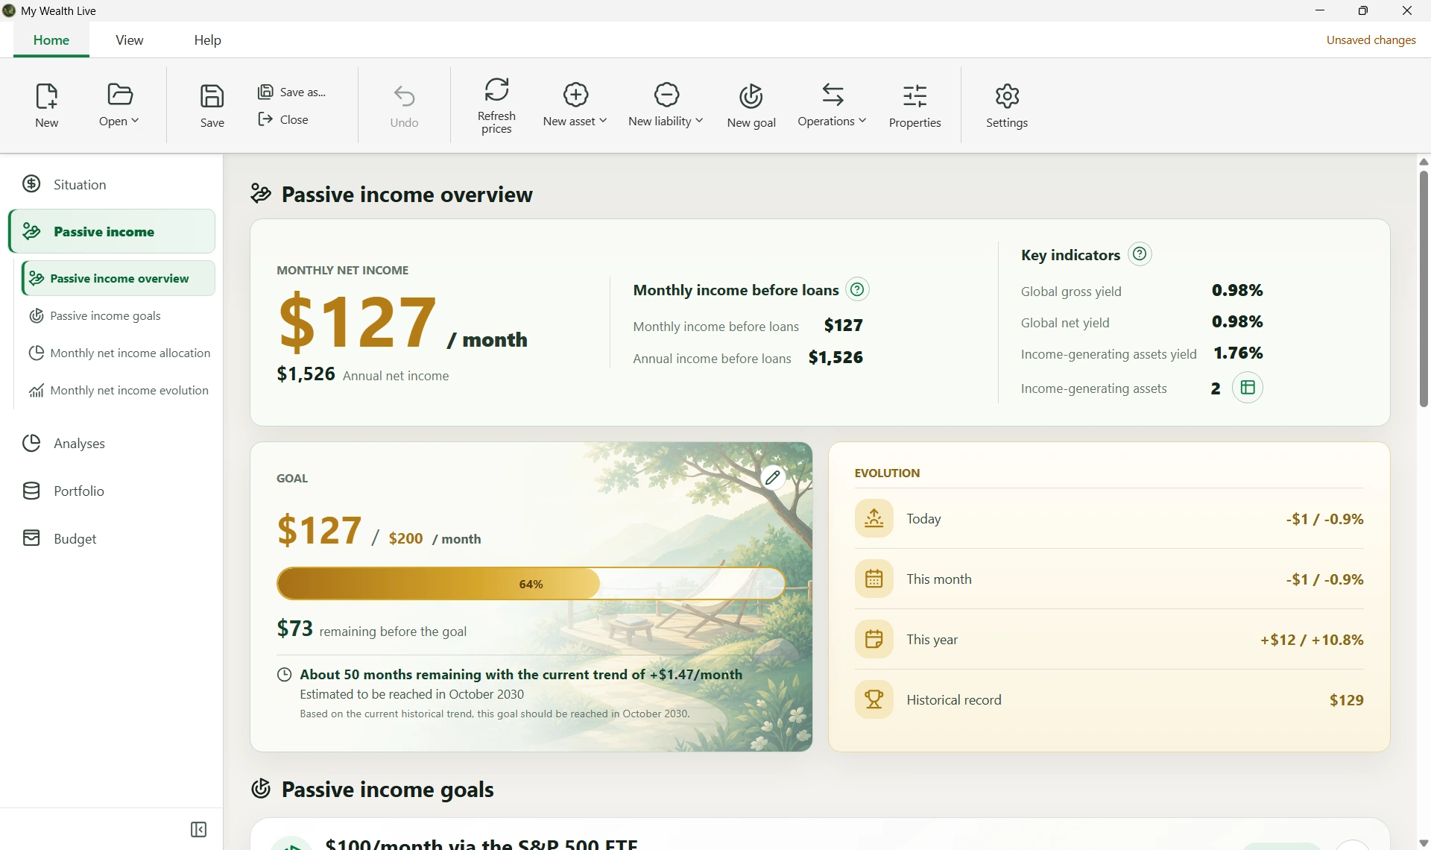Click the 64% goal progress bar

tap(531, 584)
